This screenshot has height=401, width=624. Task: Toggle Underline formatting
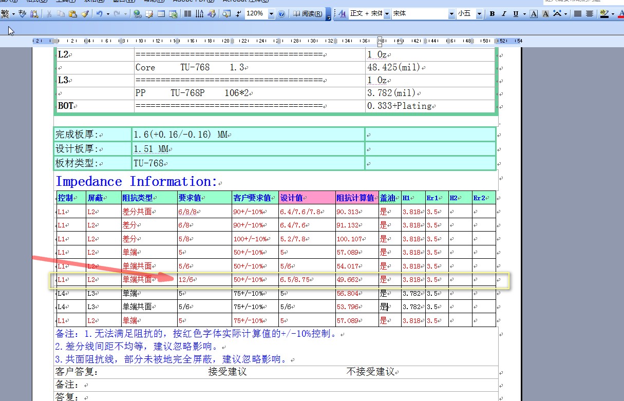(x=516, y=14)
